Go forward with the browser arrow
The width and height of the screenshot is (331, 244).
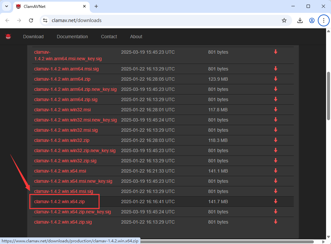[19, 20]
